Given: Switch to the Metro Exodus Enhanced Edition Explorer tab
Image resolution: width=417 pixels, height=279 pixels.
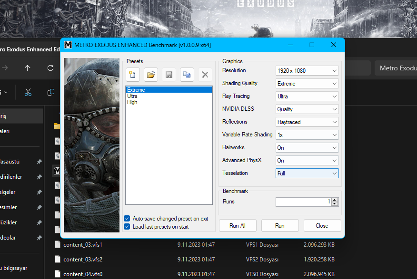Looking at the screenshot, I should point(30,49).
